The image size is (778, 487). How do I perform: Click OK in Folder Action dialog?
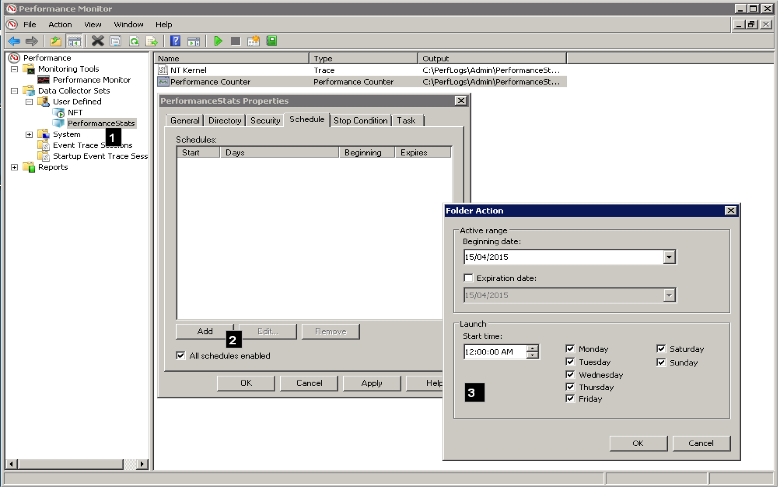pyautogui.click(x=638, y=443)
